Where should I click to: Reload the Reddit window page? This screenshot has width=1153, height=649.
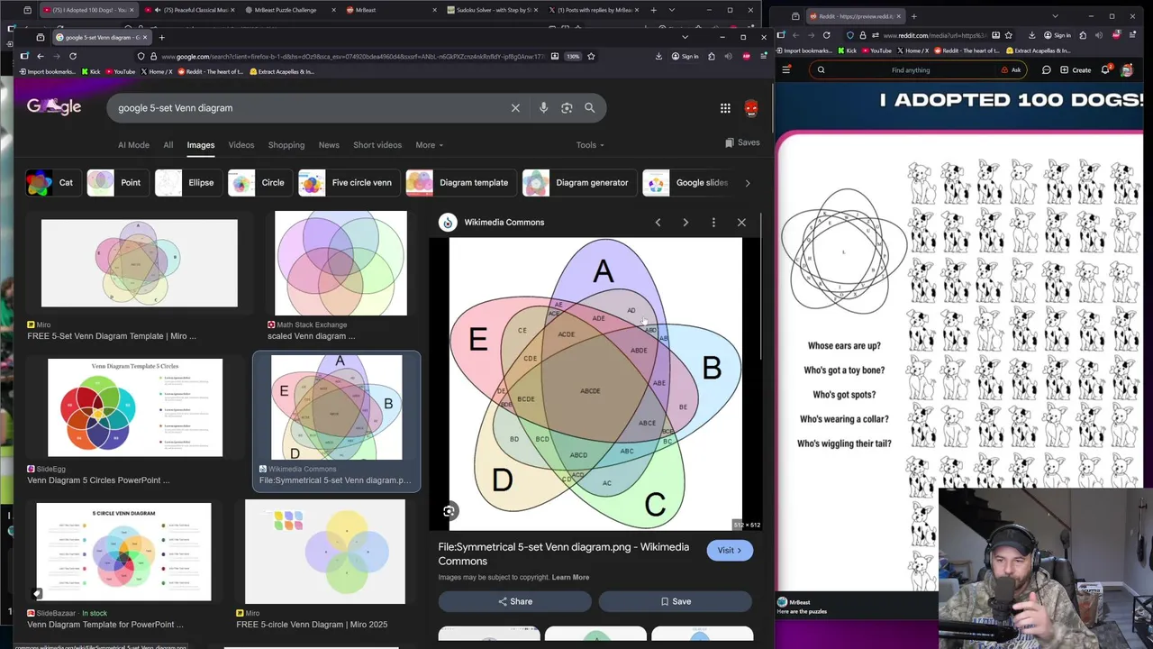point(826,35)
